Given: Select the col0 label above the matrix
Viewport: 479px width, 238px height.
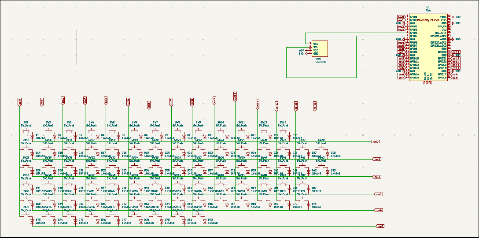Looking at the screenshot, I should (x=19, y=102).
